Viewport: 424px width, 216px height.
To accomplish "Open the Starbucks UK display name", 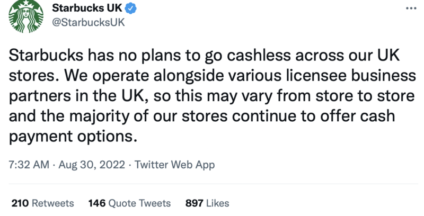I will point(87,8).
